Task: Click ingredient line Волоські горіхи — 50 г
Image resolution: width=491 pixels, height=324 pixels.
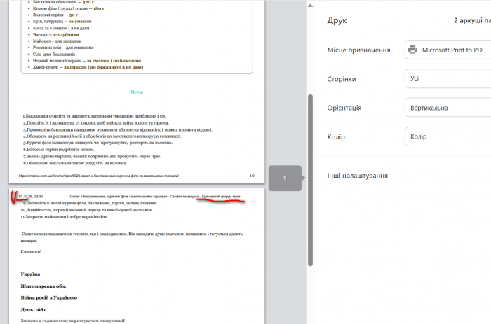Action: click(x=55, y=15)
